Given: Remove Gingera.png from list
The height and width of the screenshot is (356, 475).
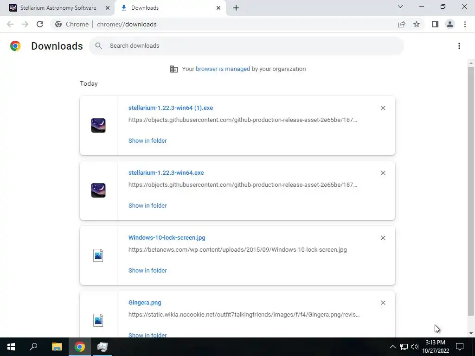Looking at the screenshot, I should click(383, 303).
